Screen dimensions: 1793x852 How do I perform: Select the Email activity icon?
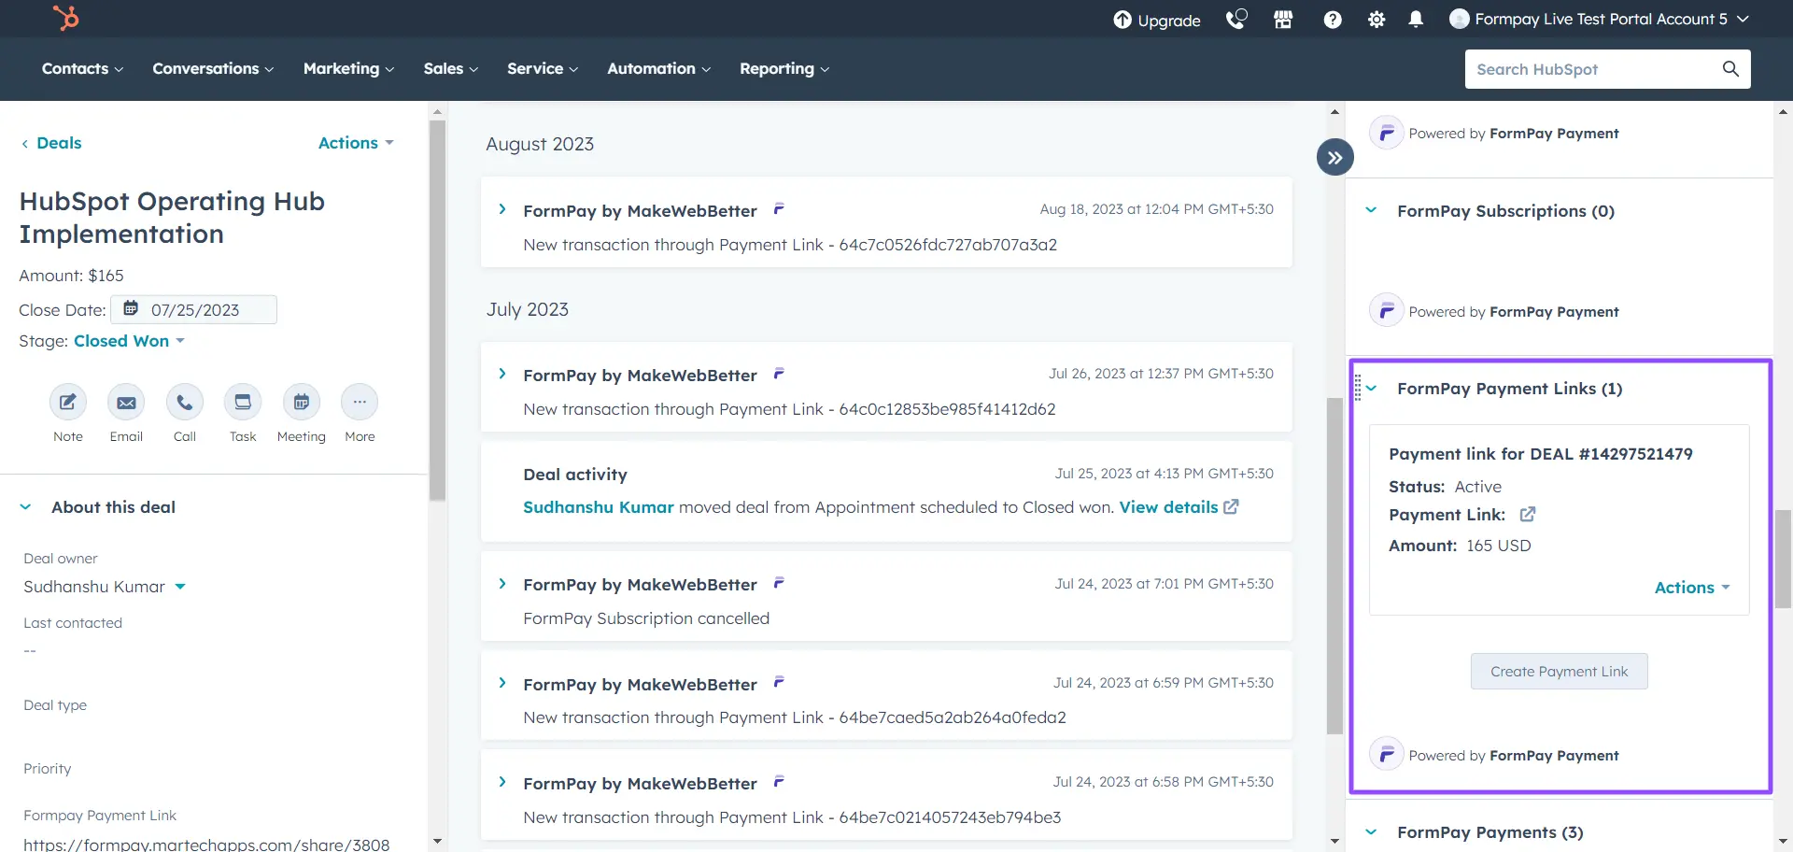click(126, 402)
